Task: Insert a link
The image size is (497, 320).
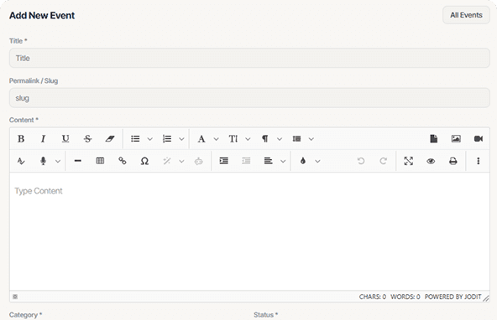Action: click(123, 162)
